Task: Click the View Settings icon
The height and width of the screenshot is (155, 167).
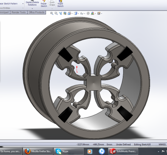Action: [x=99, y=13]
